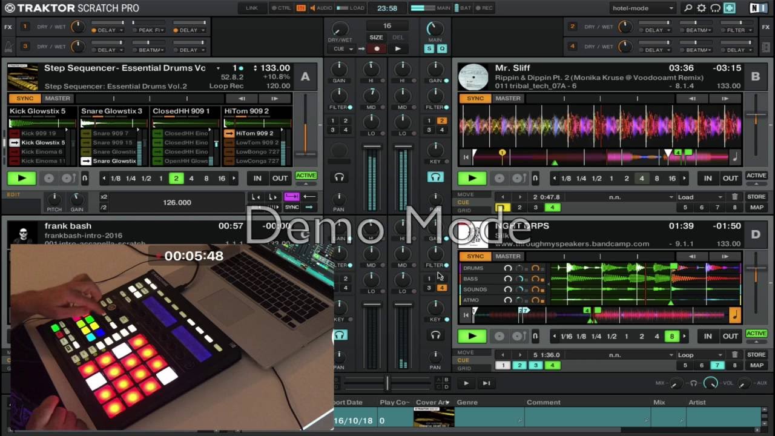Toggle Deck D loop ACTIVE button
The height and width of the screenshot is (436, 775).
coord(756,333)
